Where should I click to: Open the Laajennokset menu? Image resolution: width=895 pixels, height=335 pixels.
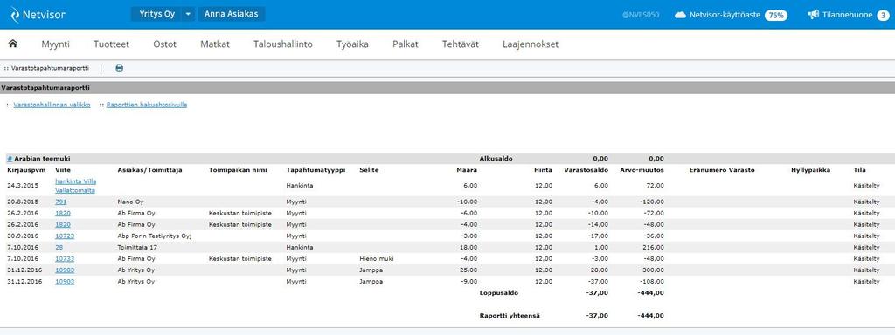(x=531, y=44)
